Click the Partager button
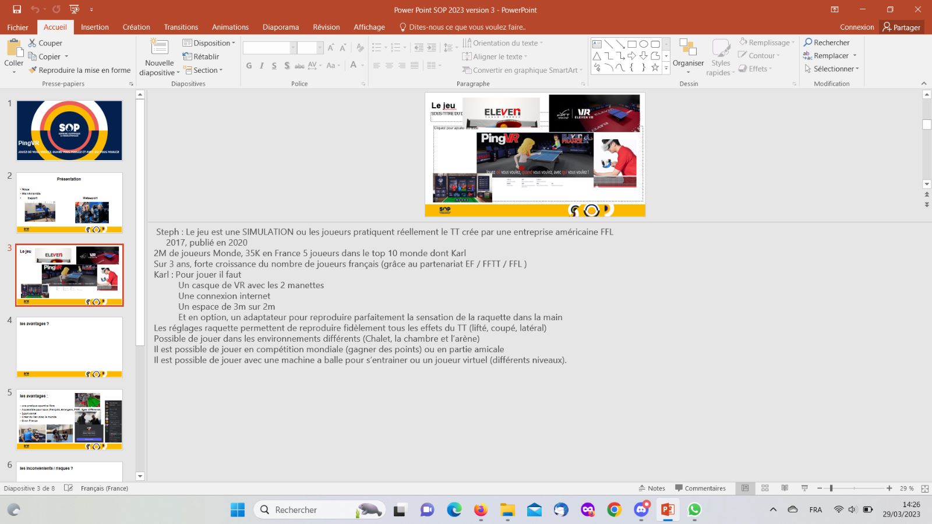932x524 pixels. (901, 27)
